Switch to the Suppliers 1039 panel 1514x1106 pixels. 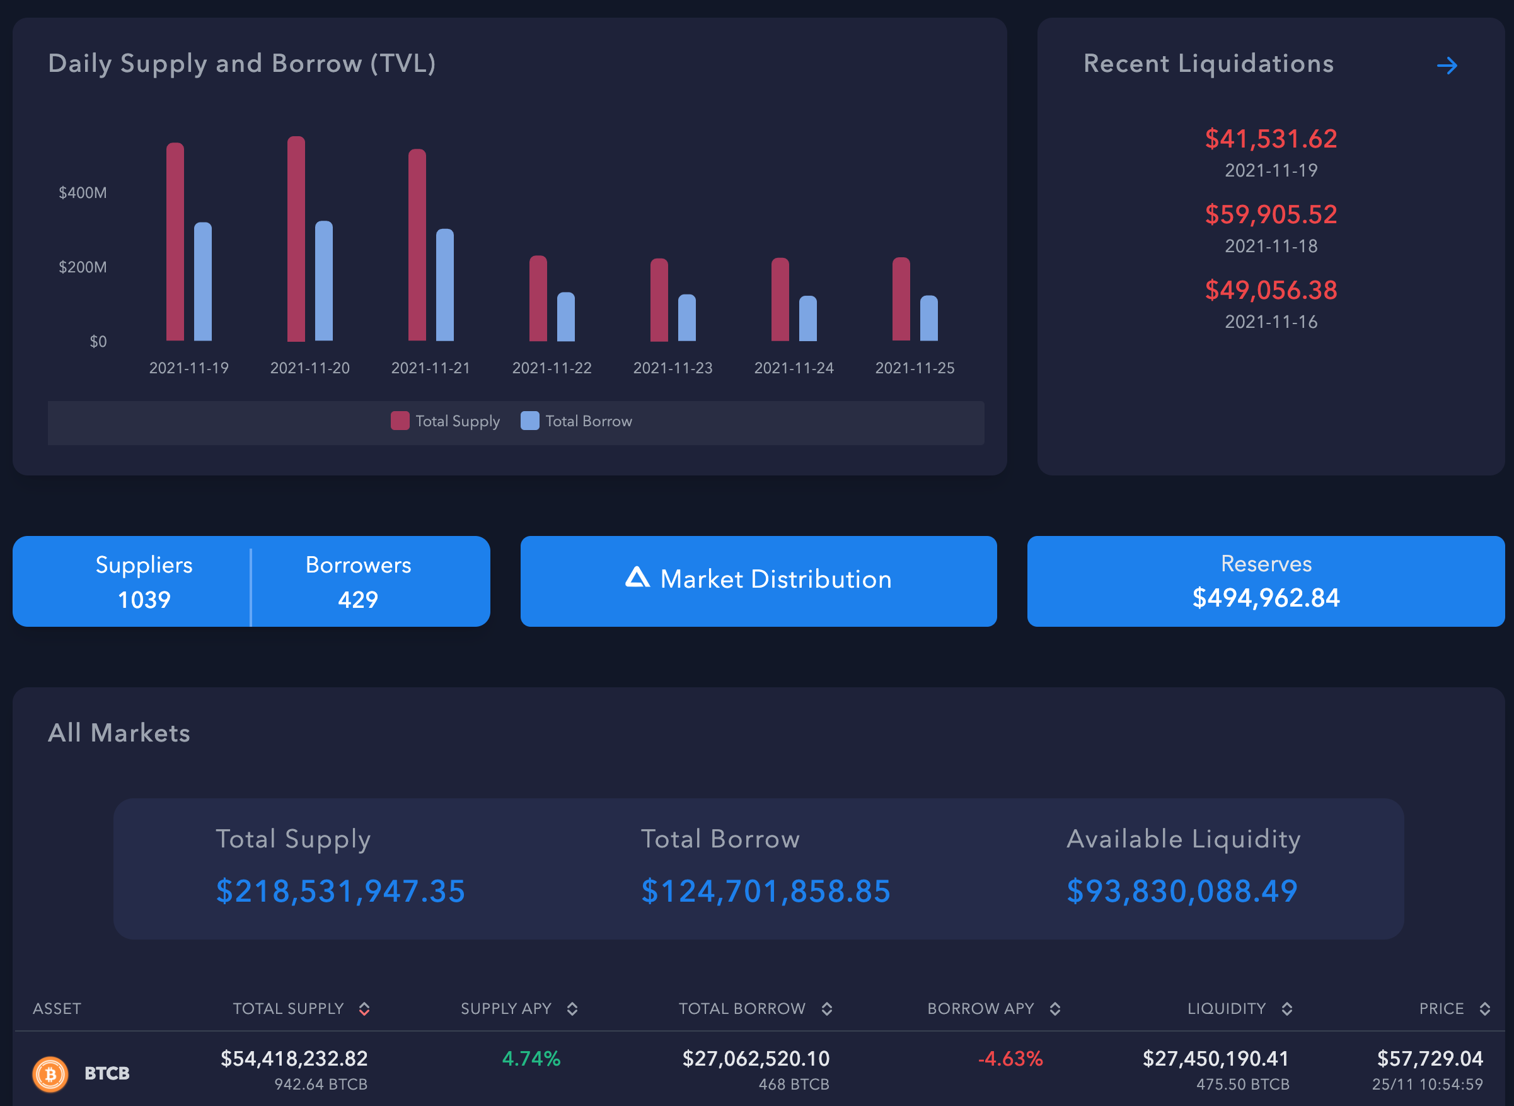(144, 581)
